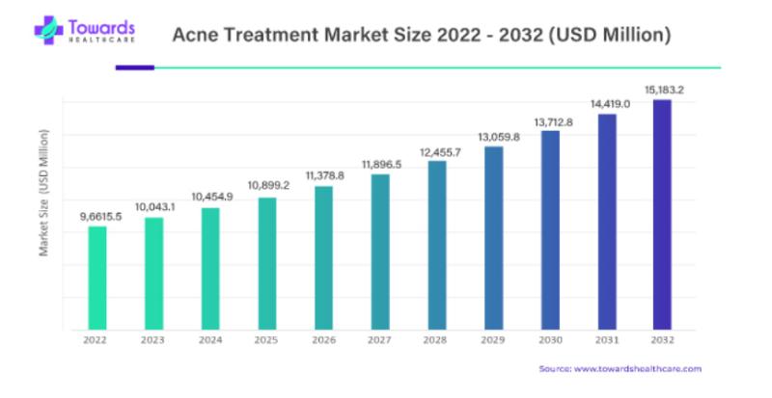772x398 pixels.
Task: Select the 2026 bar in the chart
Action: 324,258
